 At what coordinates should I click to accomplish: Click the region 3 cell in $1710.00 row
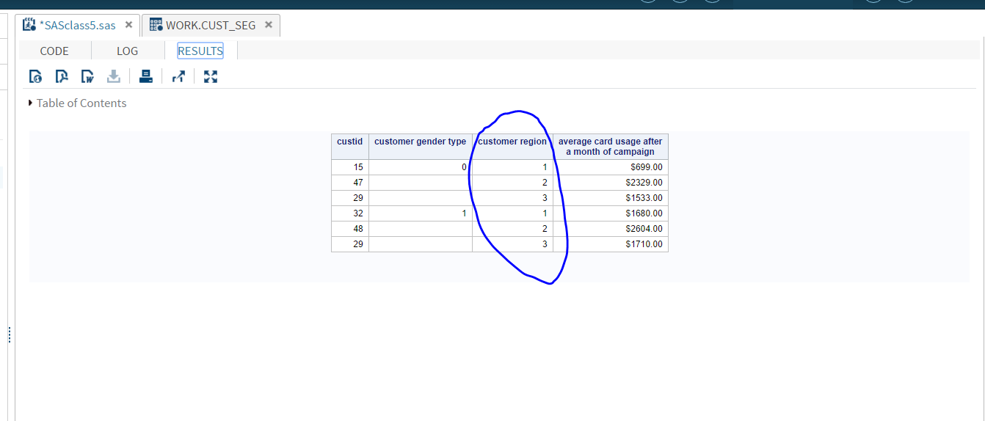click(x=512, y=244)
